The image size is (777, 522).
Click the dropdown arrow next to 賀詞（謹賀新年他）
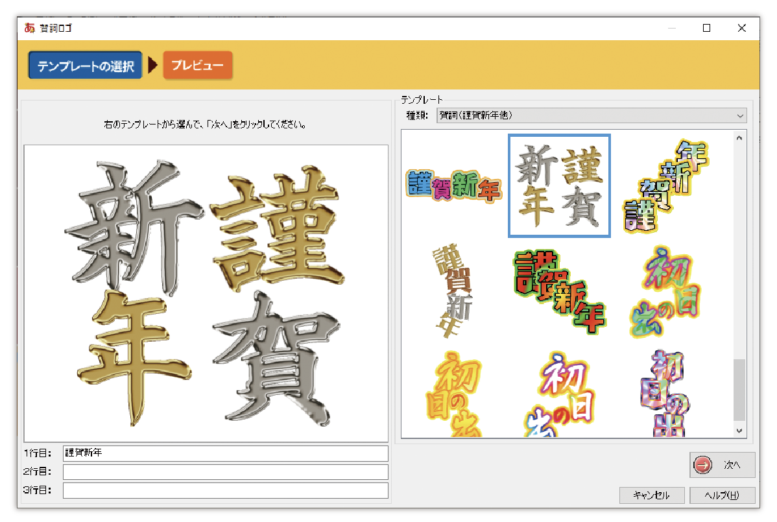click(740, 115)
